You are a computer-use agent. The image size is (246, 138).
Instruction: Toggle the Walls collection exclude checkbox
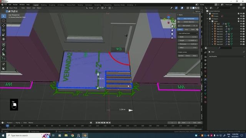(238, 21)
